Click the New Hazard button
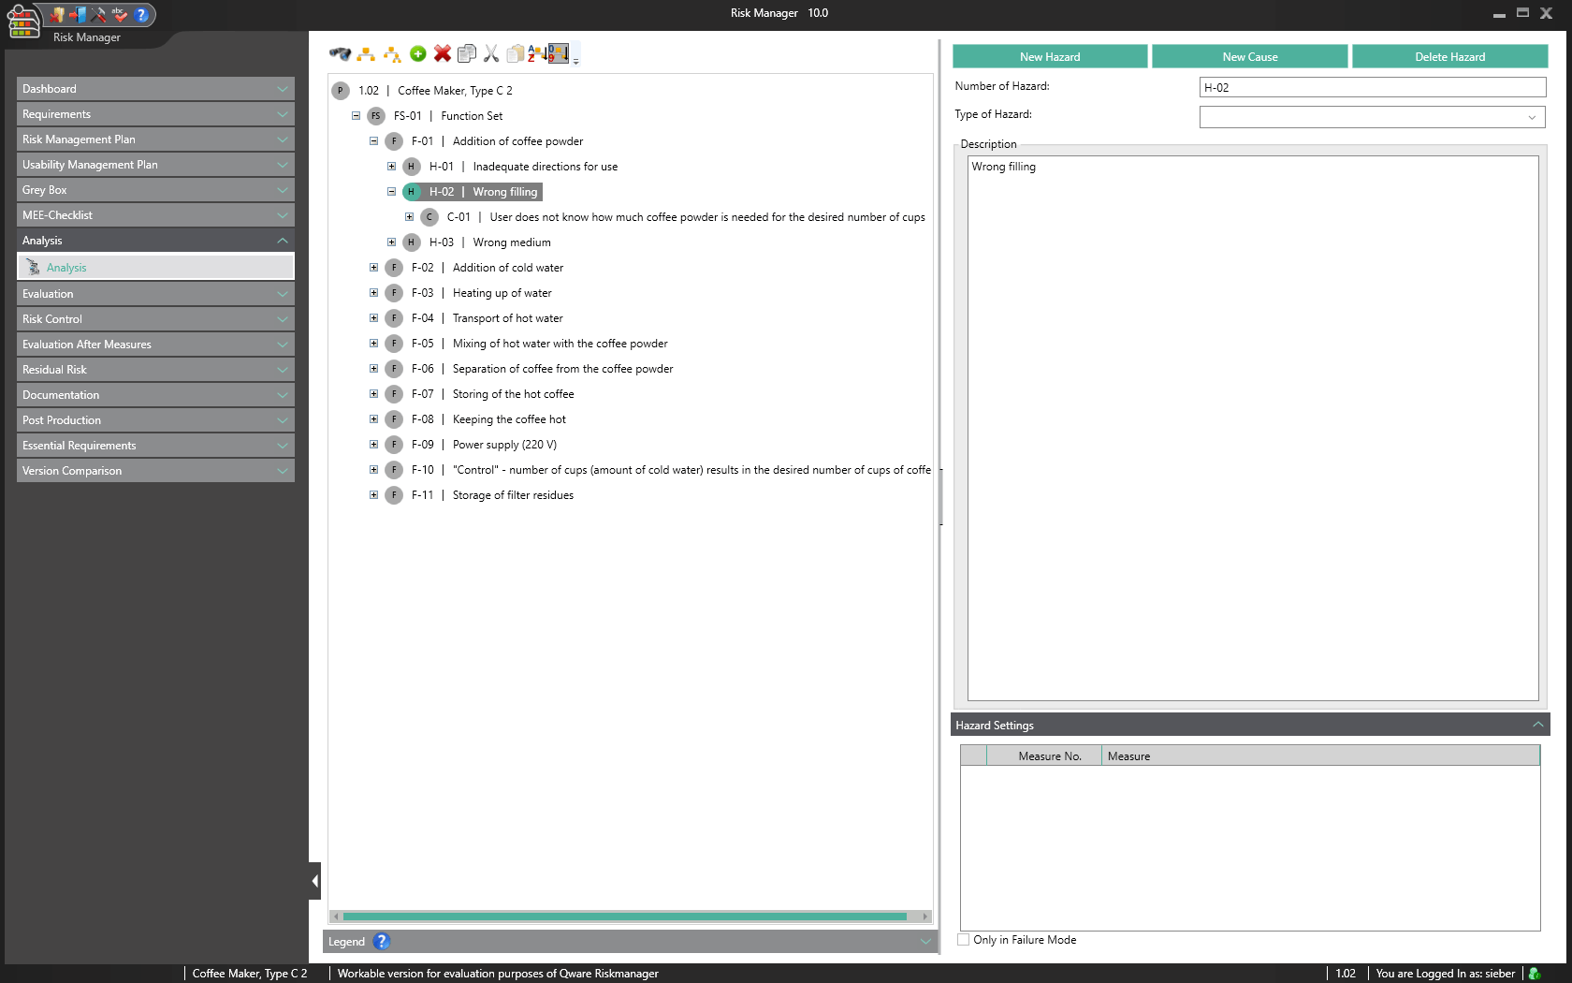Image resolution: width=1572 pixels, height=983 pixels. pyautogui.click(x=1049, y=57)
